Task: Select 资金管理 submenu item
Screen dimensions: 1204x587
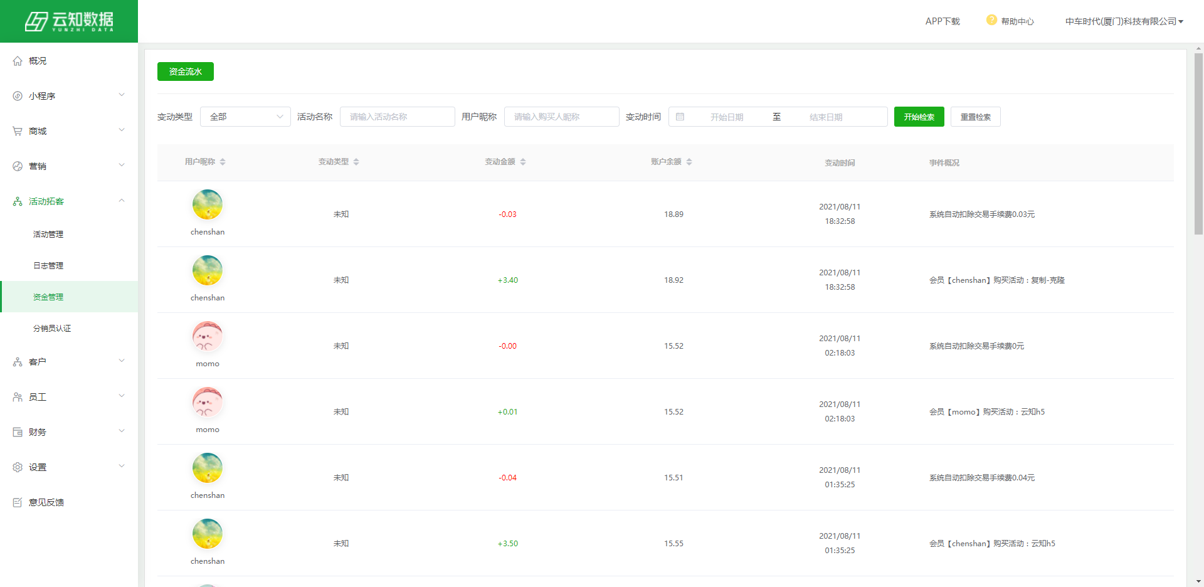Action: (x=69, y=297)
